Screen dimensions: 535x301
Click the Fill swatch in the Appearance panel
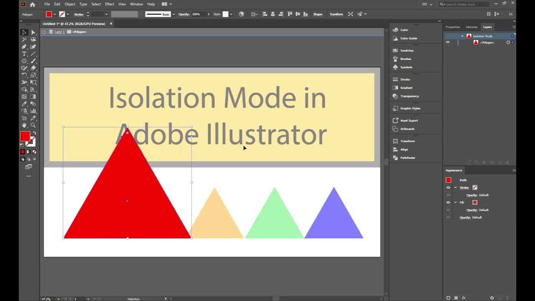tap(475, 202)
